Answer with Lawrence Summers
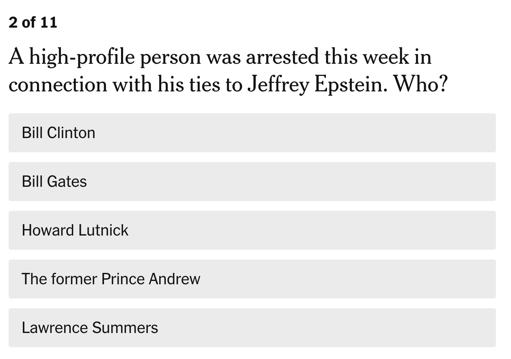 252,328
